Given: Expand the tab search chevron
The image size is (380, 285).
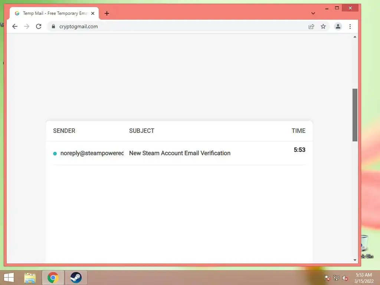Looking at the screenshot, I should (313, 13).
